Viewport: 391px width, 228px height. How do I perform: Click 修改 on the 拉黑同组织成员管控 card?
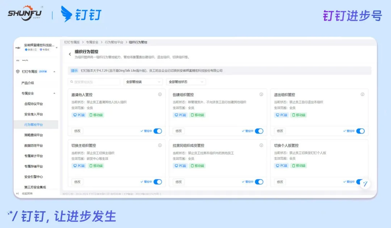(x=178, y=182)
